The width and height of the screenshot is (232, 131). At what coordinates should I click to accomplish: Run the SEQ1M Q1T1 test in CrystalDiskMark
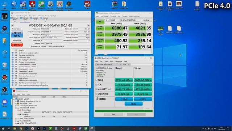(100, 34)
